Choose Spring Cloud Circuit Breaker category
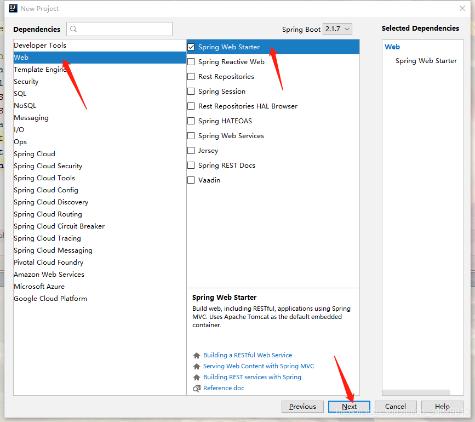 (100, 226)
